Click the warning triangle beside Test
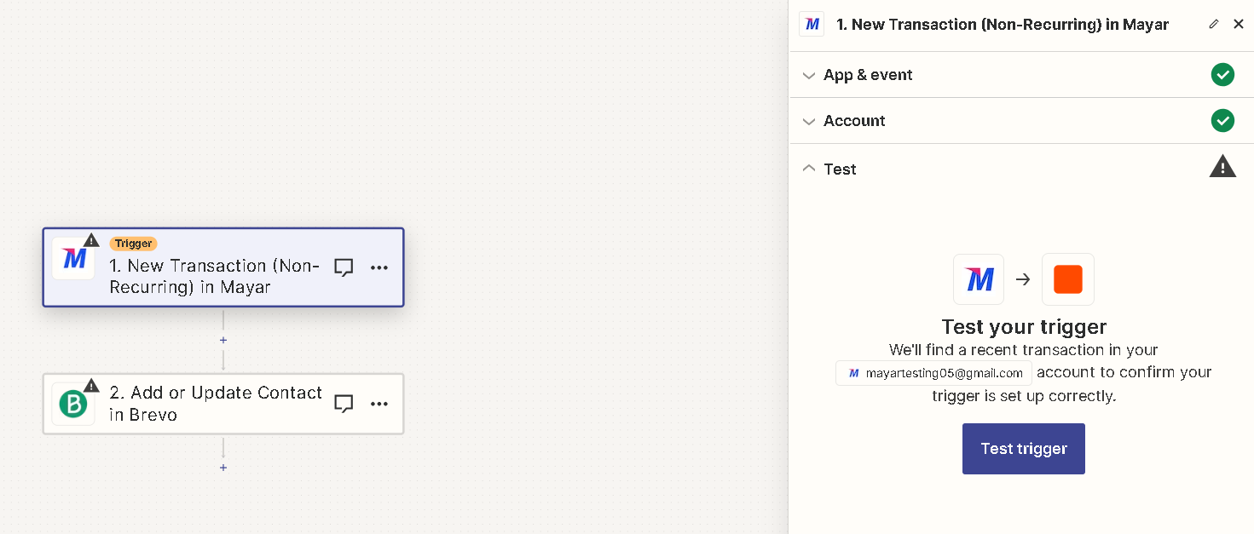The width and height of the screenshot is (1254, 534). (x=1222, y=166)
